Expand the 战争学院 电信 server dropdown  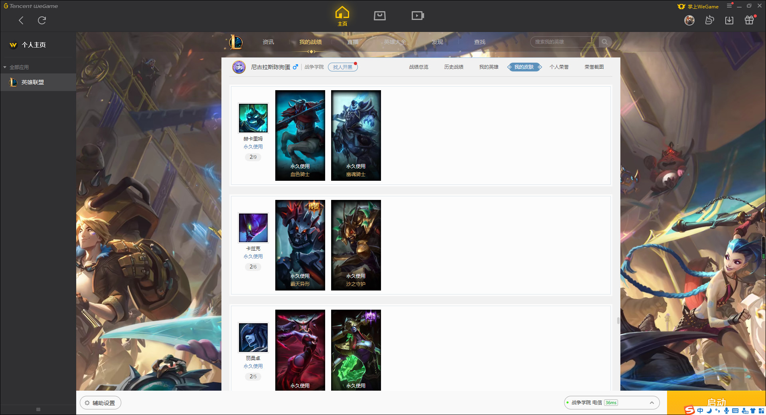tap(612, 403)
